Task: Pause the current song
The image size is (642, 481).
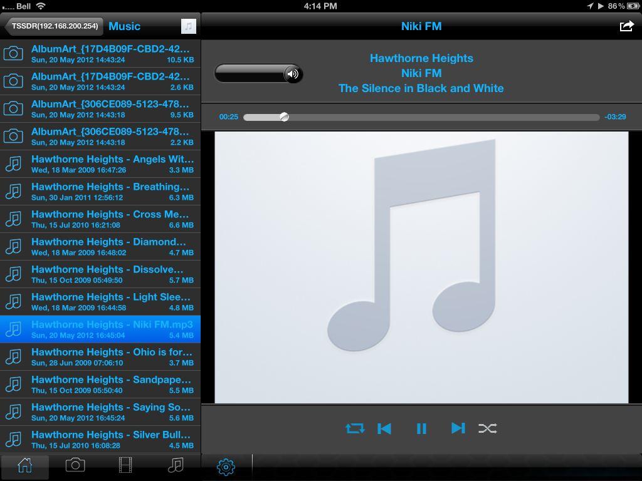Action: 421,428
